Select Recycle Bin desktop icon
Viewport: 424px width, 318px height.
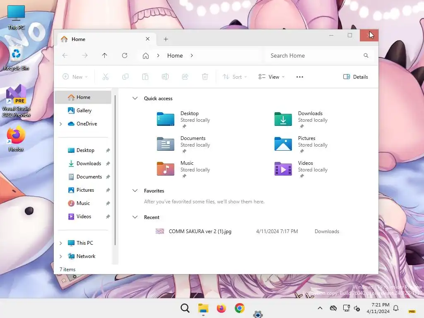point(16,59)
